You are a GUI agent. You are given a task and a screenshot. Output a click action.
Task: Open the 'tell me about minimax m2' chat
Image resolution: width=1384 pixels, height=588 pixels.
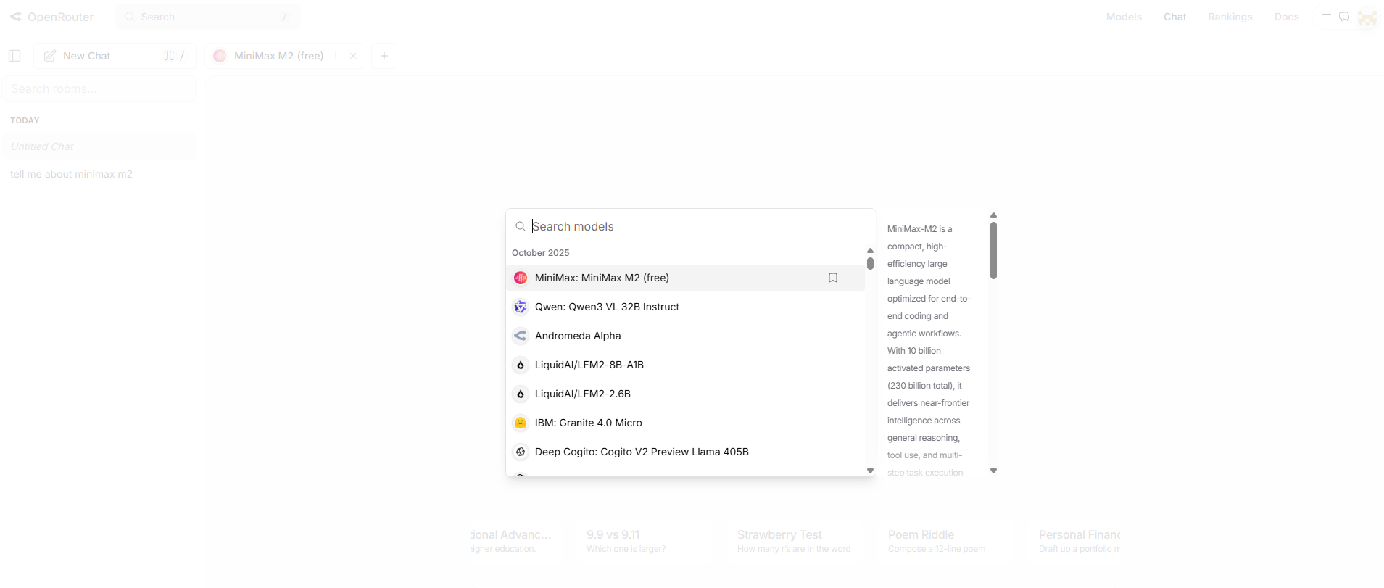tap(71, 174)
